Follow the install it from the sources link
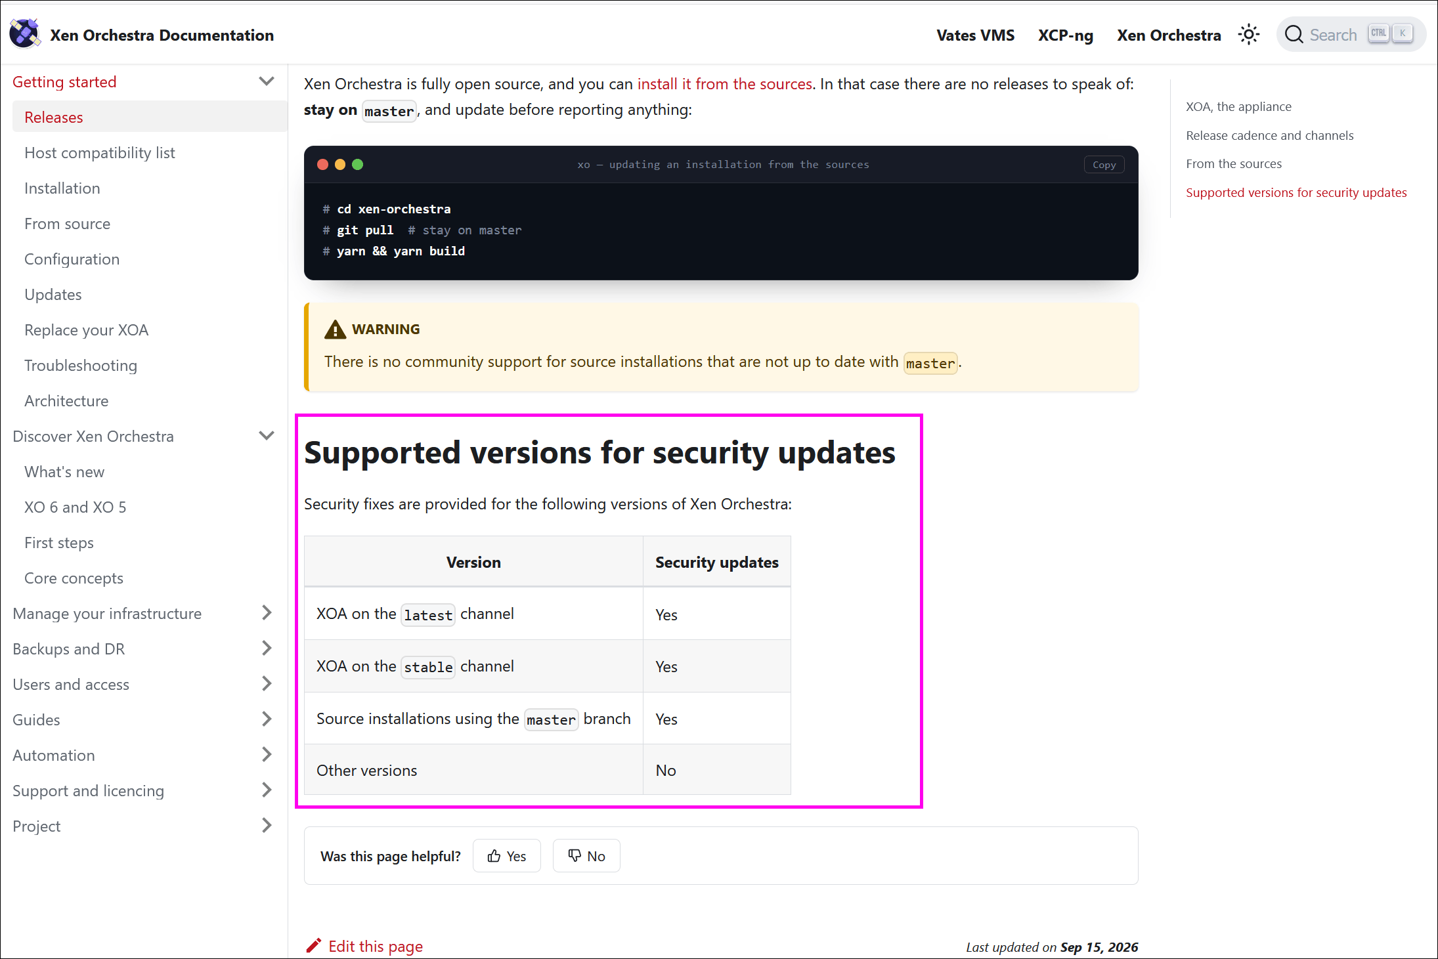This screenshot has height=959, width=1438. coord(725,84)
